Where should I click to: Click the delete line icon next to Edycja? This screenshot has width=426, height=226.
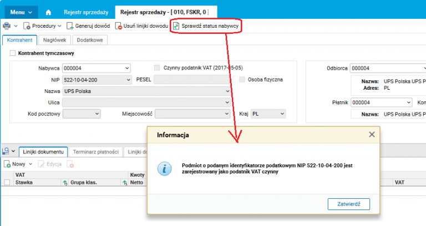tap(70, 164)
